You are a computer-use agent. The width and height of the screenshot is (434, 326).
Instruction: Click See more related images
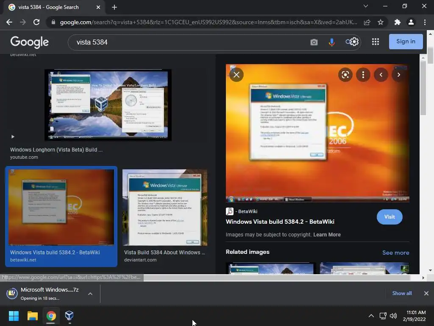click(395, 253)
